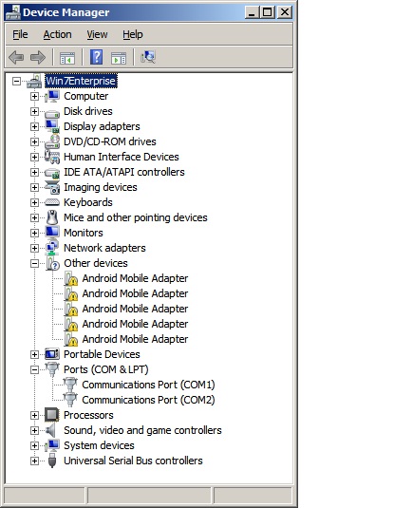Select Communications Port (COM1)
Screen dimensions: 413x508
148,385
